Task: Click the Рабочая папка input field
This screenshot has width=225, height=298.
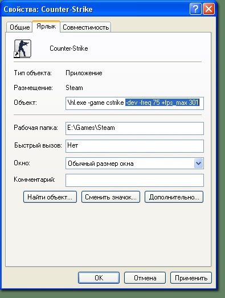Action: (x=134, y=128)
